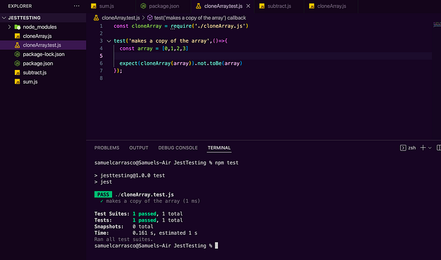Click the JS icon beside cloneArray.js in explorer
Viewport: 441px width, 260px height.
(x=18, y=36)
